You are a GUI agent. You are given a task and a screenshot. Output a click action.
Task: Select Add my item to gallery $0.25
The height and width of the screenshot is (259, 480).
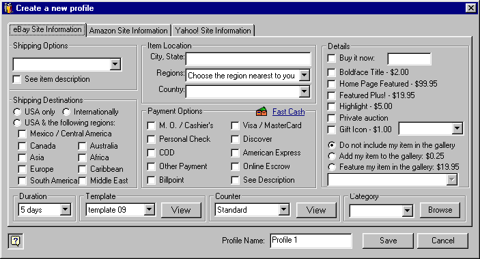(x=332, y=156)
